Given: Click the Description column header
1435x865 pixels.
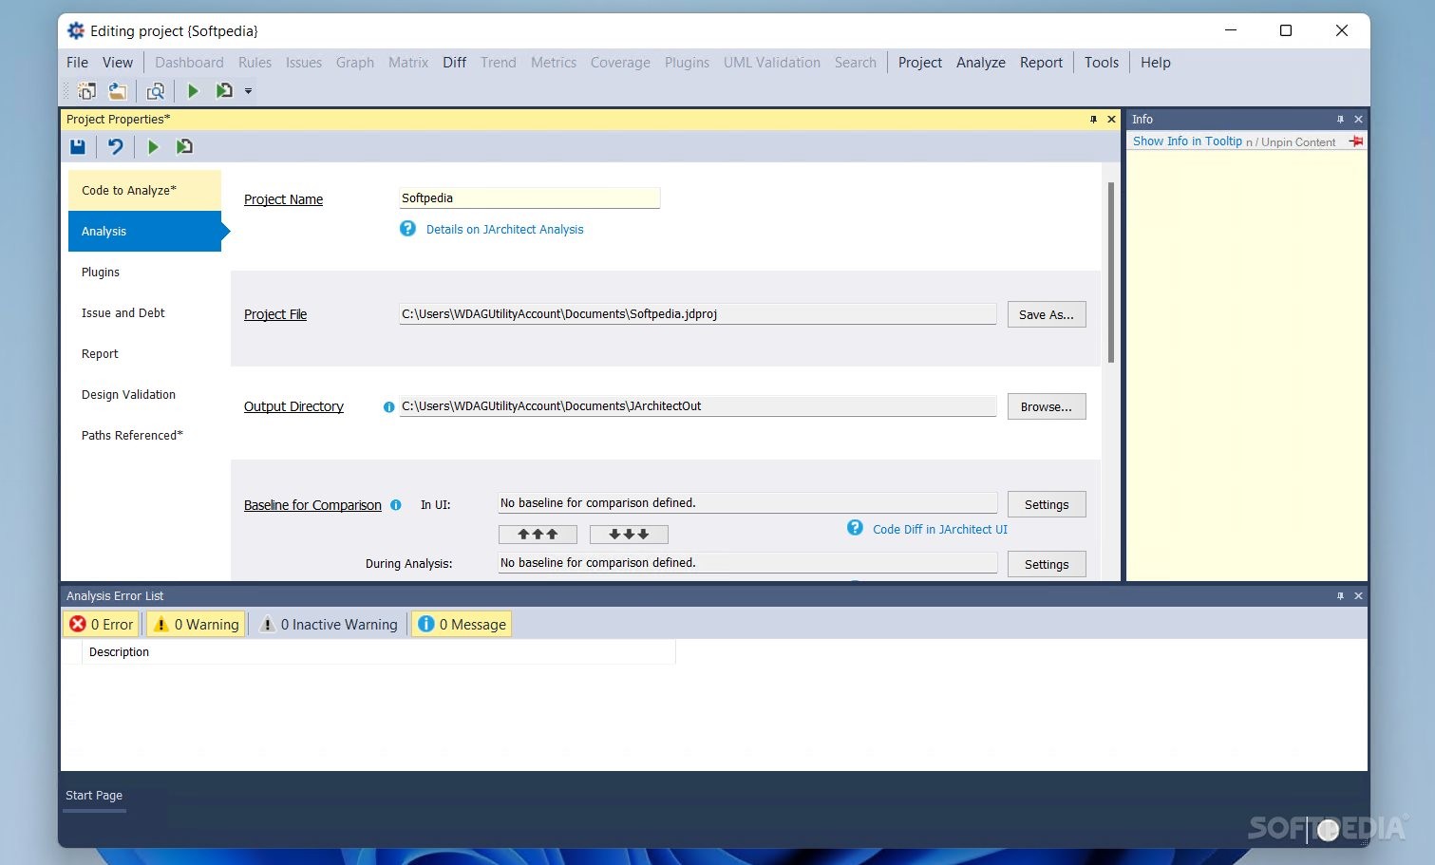Looking at the screenshot, I should click(378, 652).
